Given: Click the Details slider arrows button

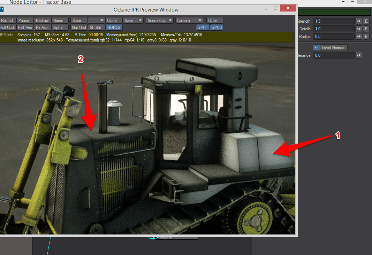Looking at the screenshot, I should 359,29.
